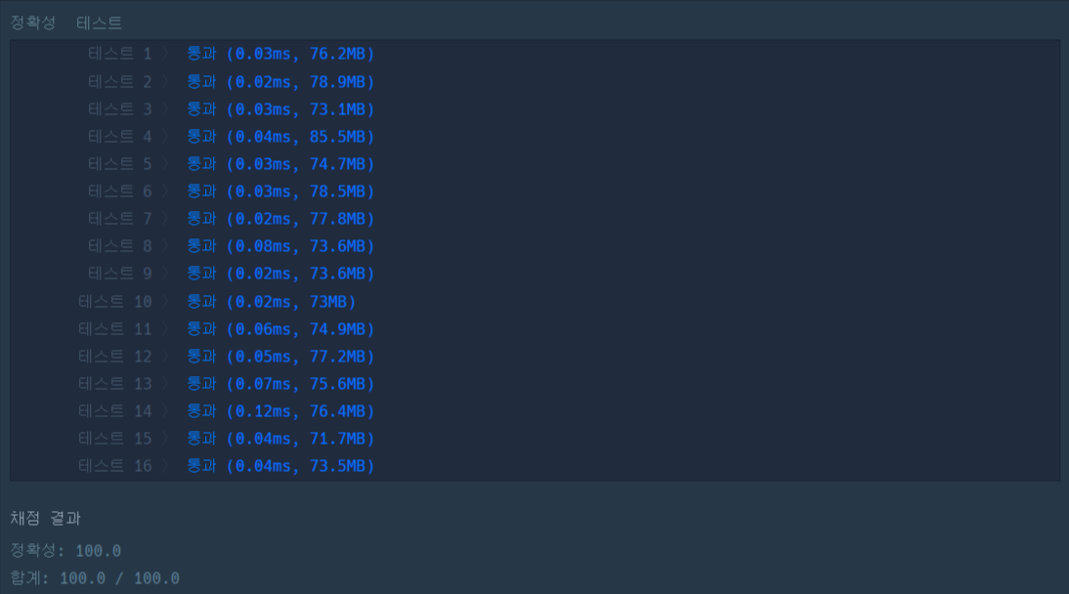Viewport: 1069px width, 594px height.
Task: Click the chevron next to 테스트 6
Action: 166,191
